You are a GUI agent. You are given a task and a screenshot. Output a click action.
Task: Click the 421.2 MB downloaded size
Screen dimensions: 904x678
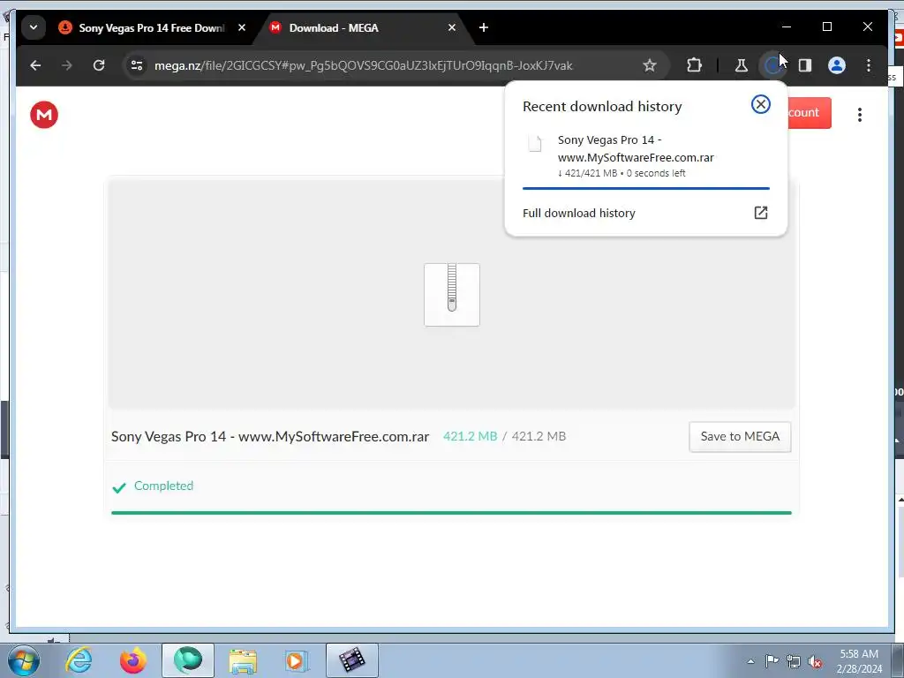pos(470,436)
